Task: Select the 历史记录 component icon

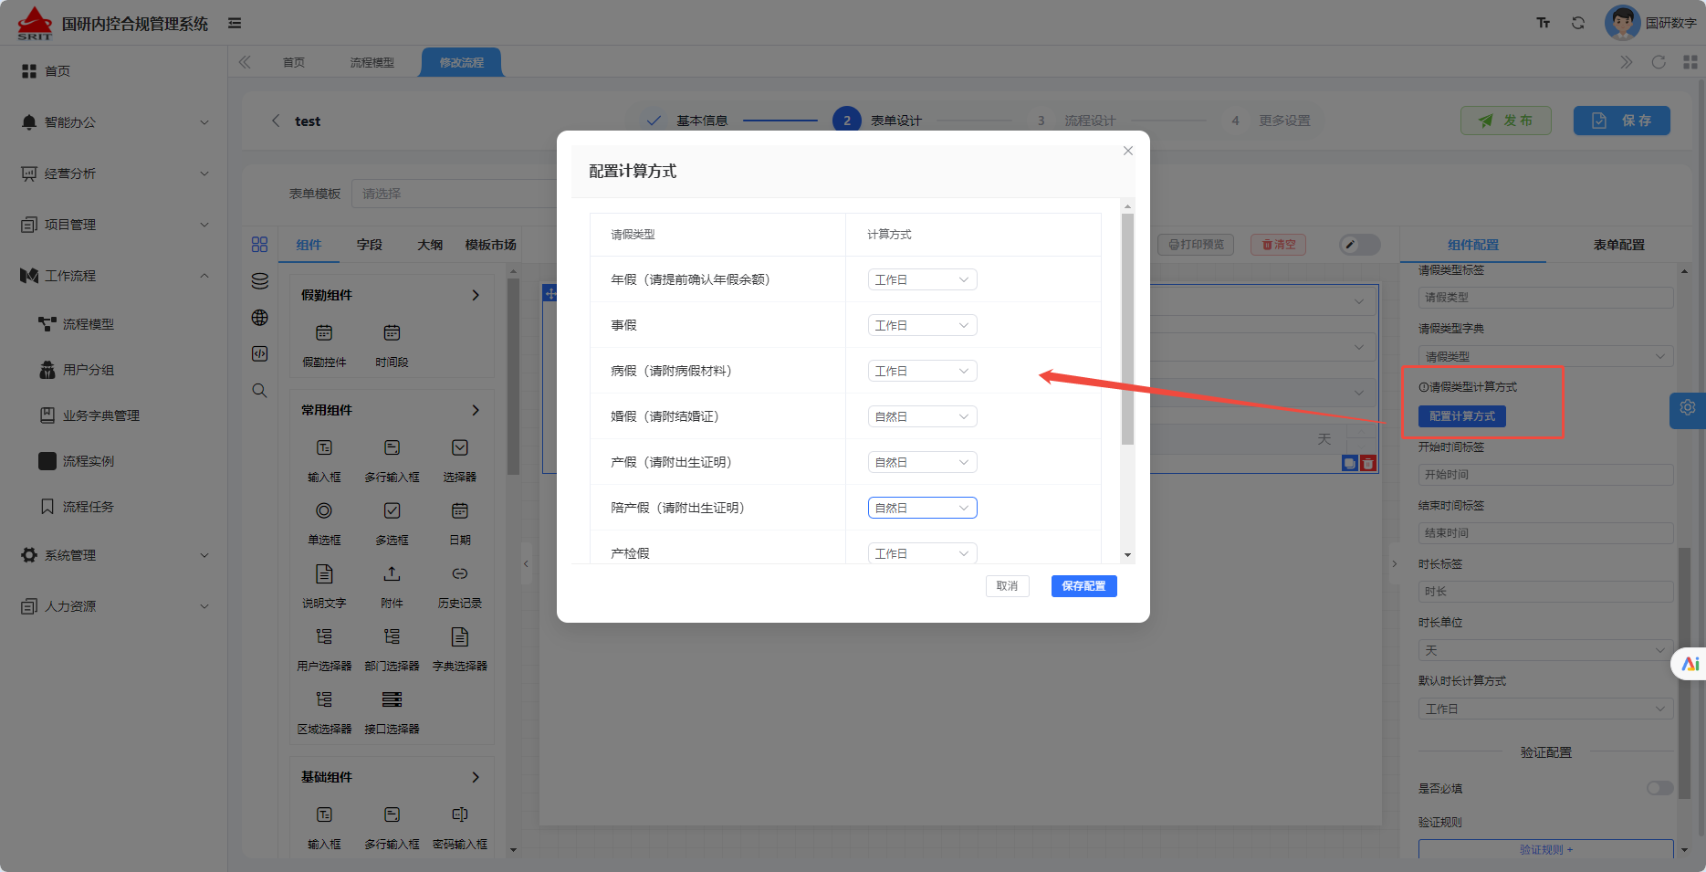Action: pyautogui.click(x=460, y=573)
